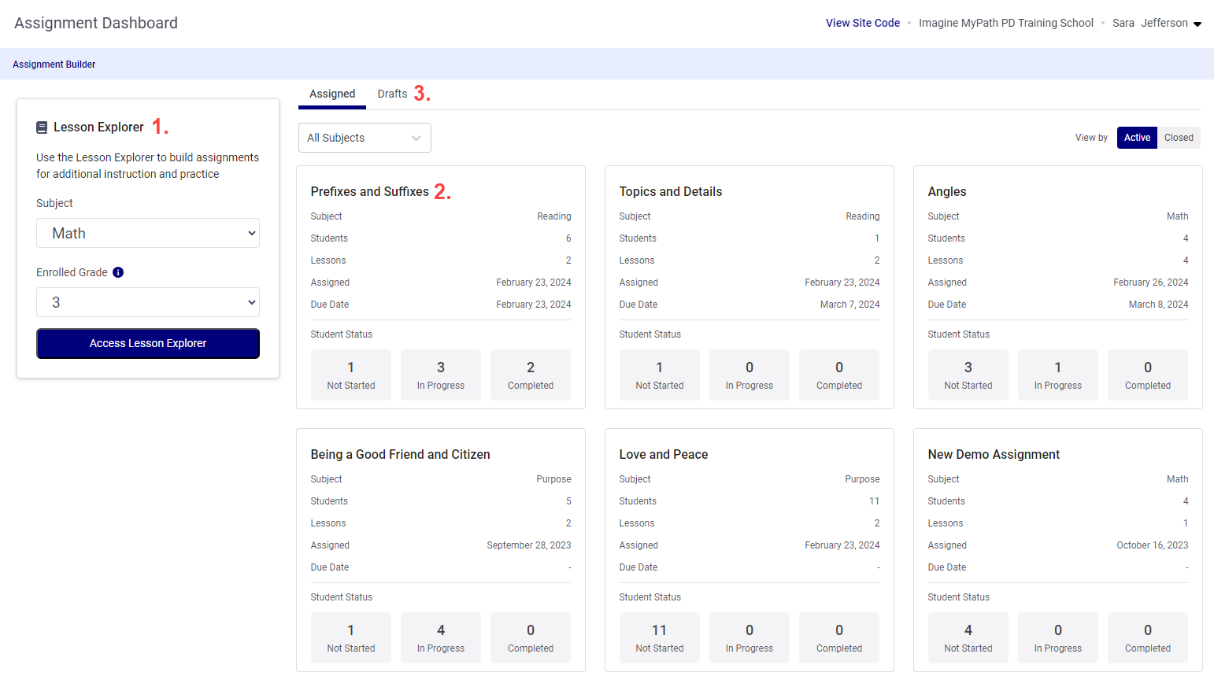The width and height of the screenshot is (1214, 676).
Task: Switch view to Closed assignments
Action: click(1179, 137)
